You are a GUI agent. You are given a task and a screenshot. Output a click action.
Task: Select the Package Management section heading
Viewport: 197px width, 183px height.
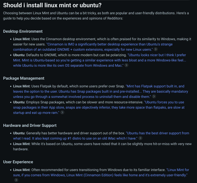click(24, 78)
